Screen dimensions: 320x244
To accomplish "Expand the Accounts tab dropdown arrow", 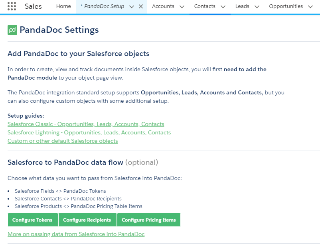I will pos(182,7).
